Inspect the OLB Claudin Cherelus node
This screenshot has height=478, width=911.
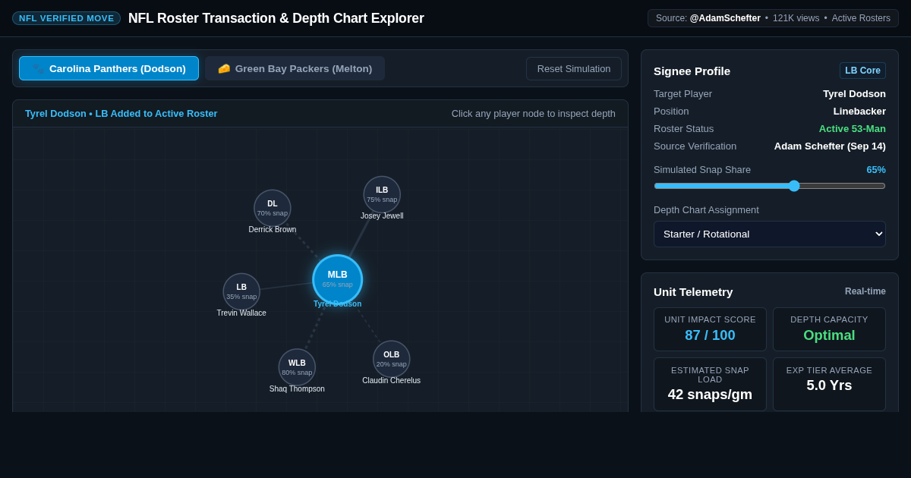coord(392,359)
